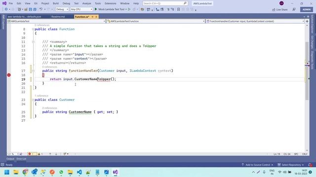Image resolution: width=316 pixels, height=177 pixels.
Task: Click Select Repository in status bar
Action: 291,165
